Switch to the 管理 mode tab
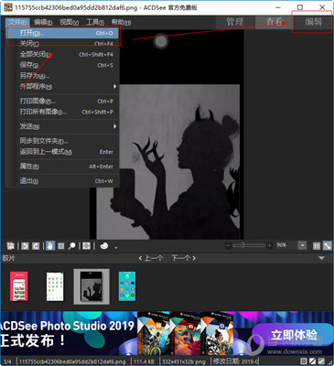 point(235,22)
